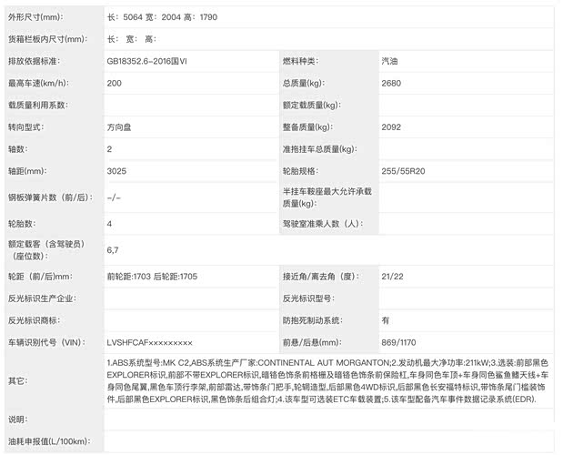Select the fuel type value 汽油
The image size is (573, 455).
(x=393, y=61)
